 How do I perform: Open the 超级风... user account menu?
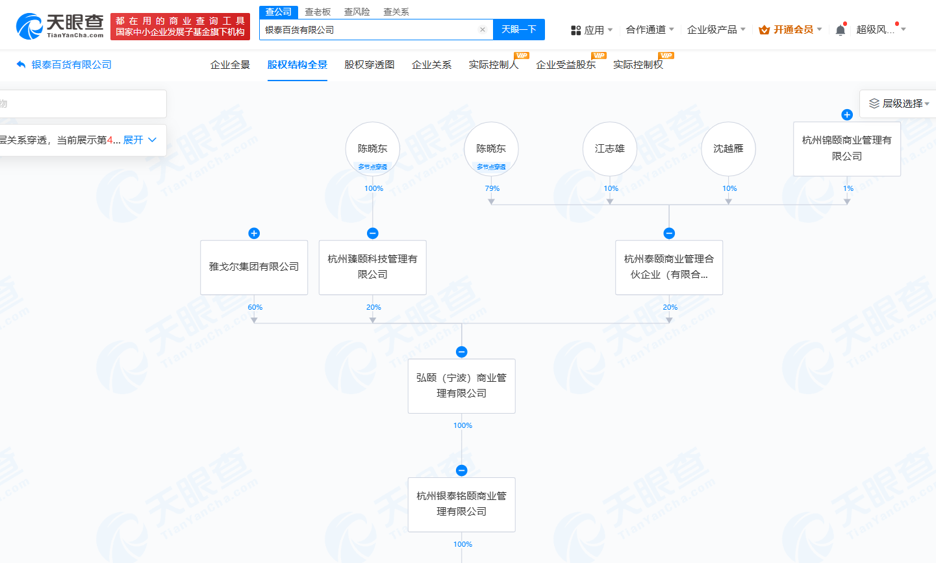coord(880,30)
